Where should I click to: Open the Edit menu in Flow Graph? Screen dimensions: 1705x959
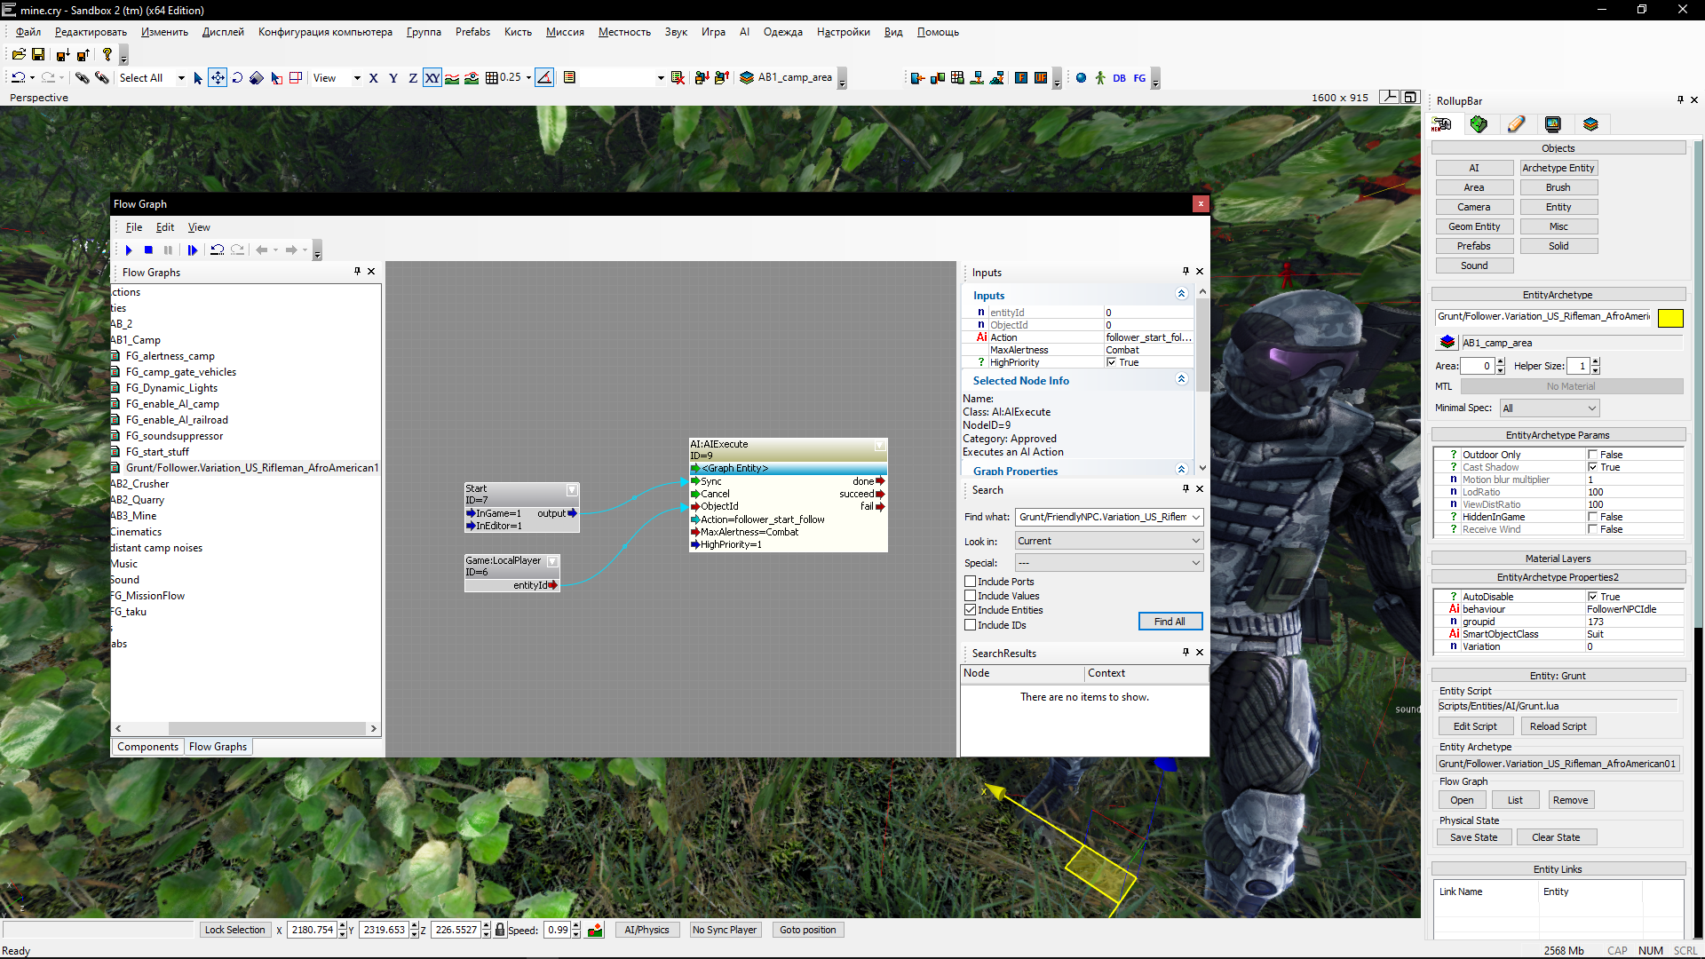point(165,227)
